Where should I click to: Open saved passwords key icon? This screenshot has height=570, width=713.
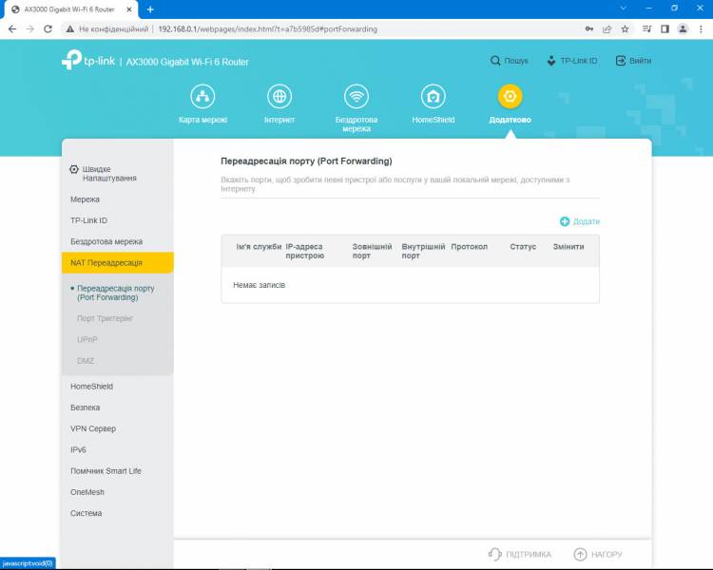(x=589, y=28)
